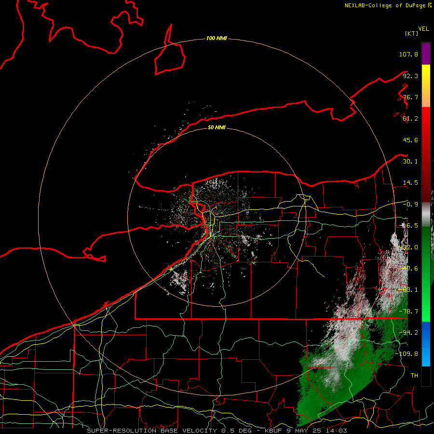Click the 107.8 velocity scale value
This screenshot has width=434, height=434.
[x=408, y=54]
